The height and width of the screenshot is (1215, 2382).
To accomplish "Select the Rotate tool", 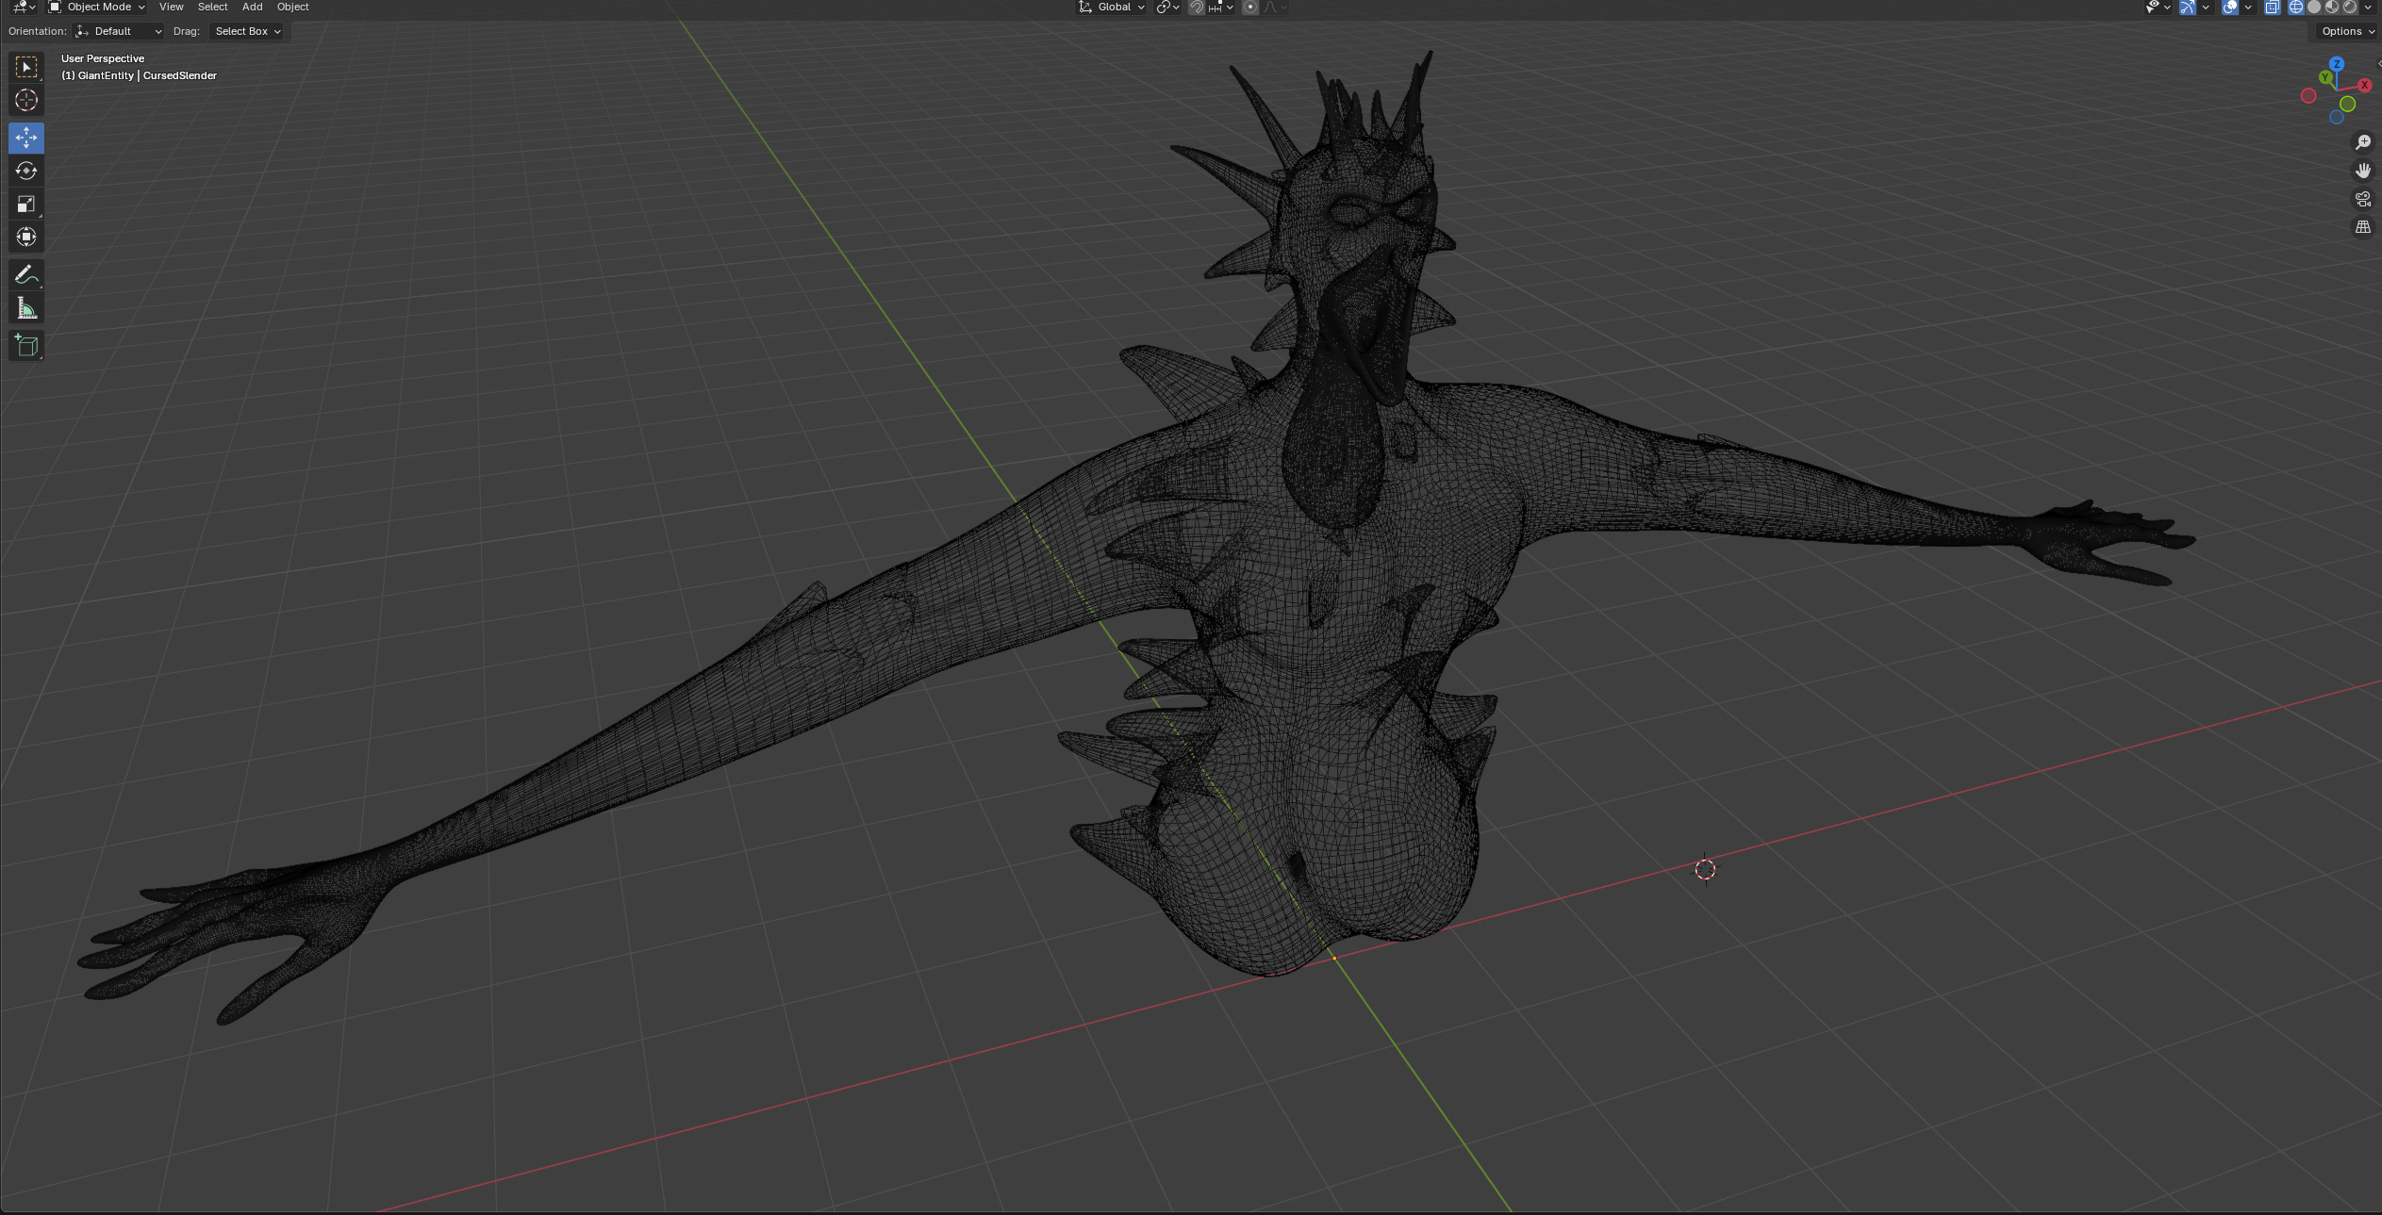I will point(26,171).
